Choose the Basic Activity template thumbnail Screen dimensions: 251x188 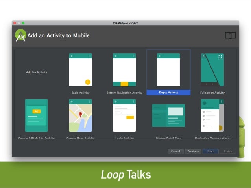(x=81, y=70)
